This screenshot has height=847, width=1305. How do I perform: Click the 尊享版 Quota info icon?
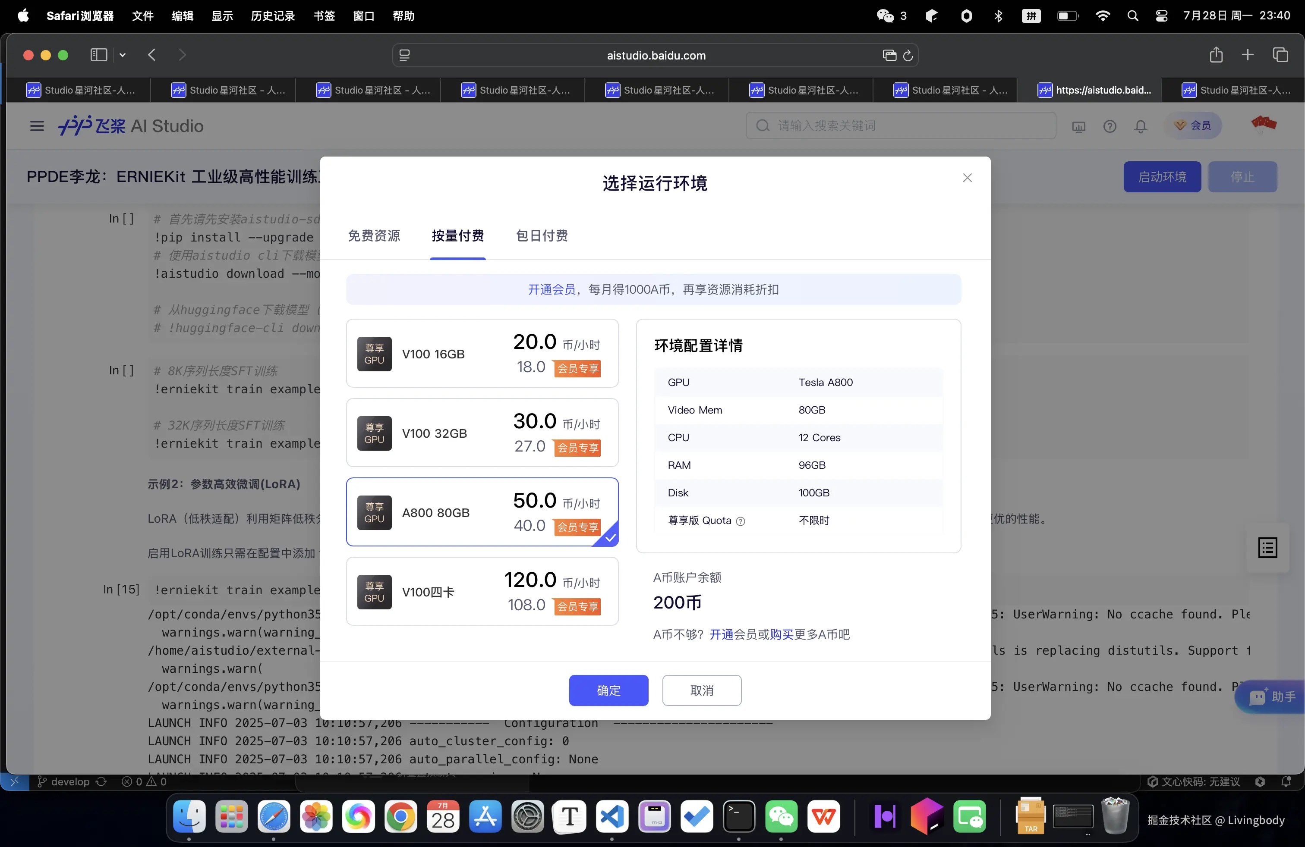click(x=741, y=521)
